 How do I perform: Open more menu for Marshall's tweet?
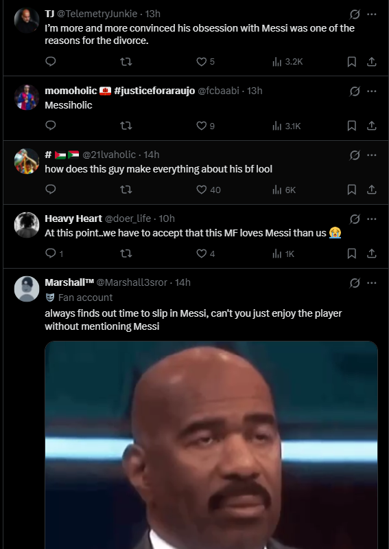coord(372,282)
